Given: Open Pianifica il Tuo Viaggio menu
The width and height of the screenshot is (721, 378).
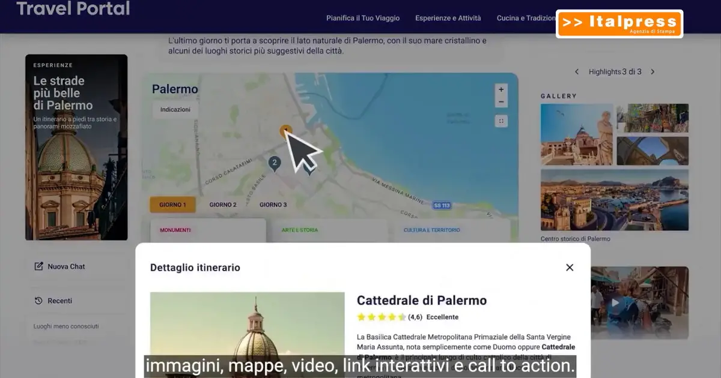Looking at the screenshot, I should pos(363,18).
